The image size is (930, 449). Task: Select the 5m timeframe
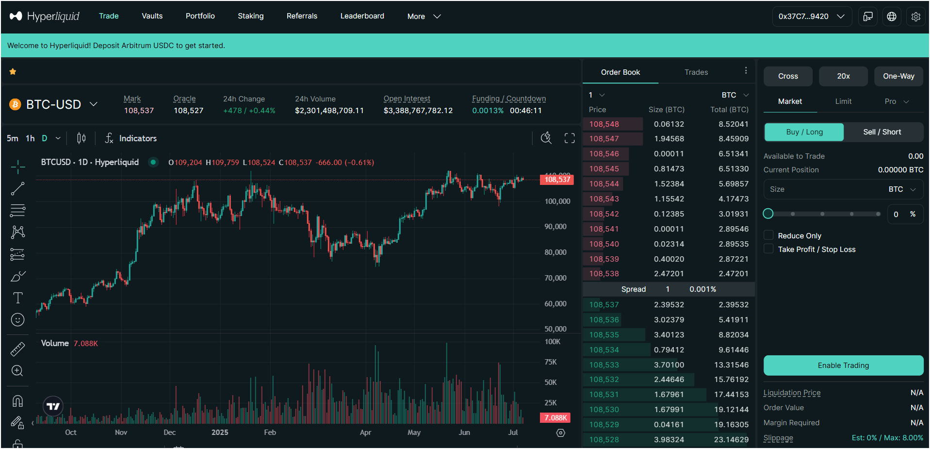[x=13, y=138]
